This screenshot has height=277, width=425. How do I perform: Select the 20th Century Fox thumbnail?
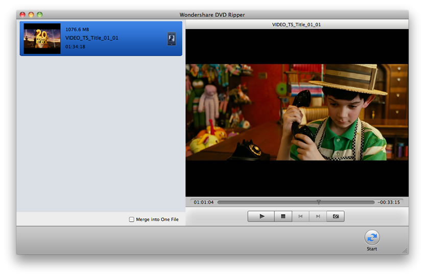coord(42,38)
